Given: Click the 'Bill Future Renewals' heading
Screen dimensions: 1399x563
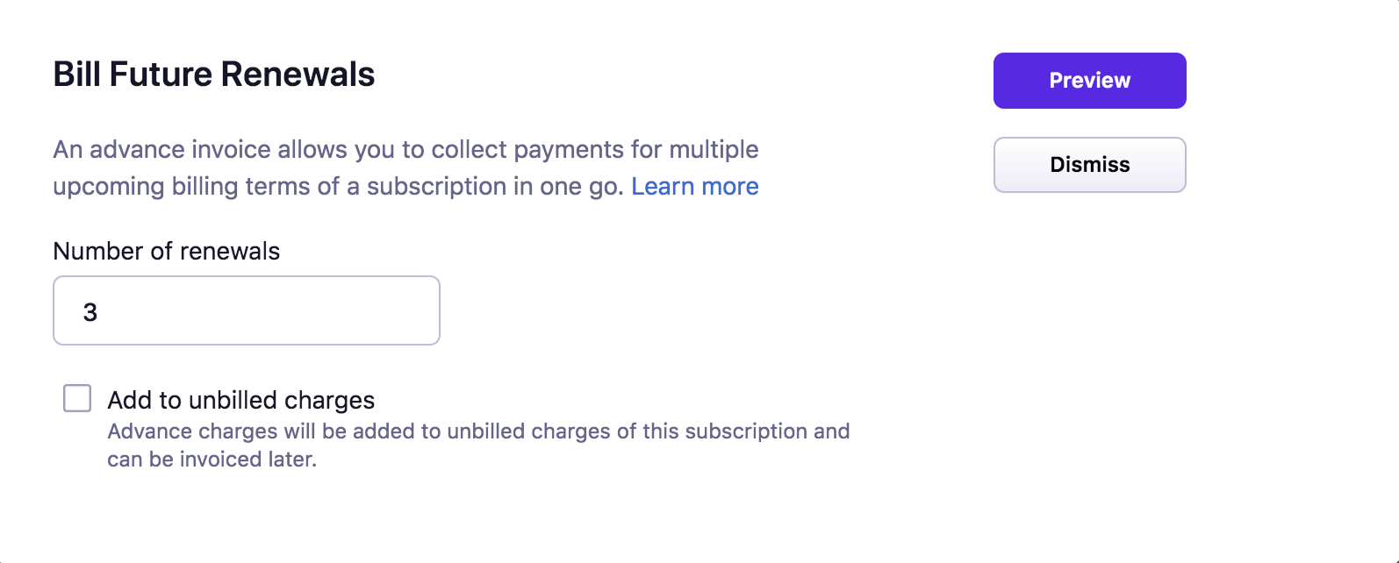Looking at the screenshot, I should click(x=213, y=75).
